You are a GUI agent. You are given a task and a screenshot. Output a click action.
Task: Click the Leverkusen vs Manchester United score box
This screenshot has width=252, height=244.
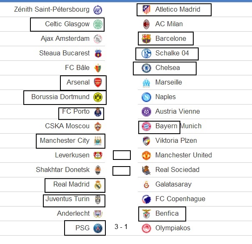[x=122, y=155]
